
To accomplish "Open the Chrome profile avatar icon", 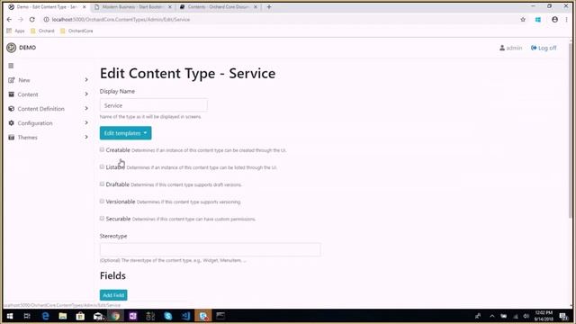I will [554, 20].
